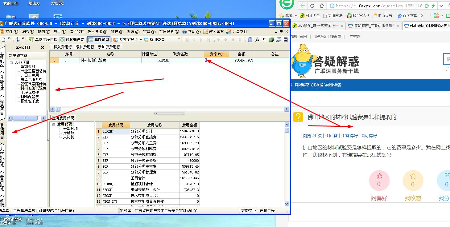The height and width of the screenshot is (227, 450).
Task: Click browser refresh icon
Action: [x=312, y=6]
